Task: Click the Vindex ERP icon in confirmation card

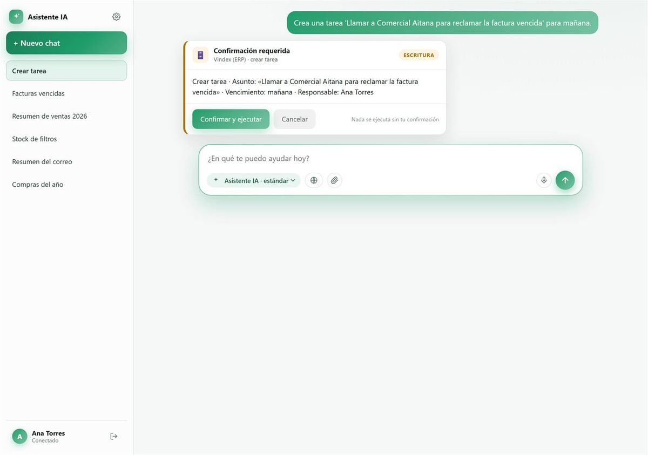Action: [x=200, y=55]
